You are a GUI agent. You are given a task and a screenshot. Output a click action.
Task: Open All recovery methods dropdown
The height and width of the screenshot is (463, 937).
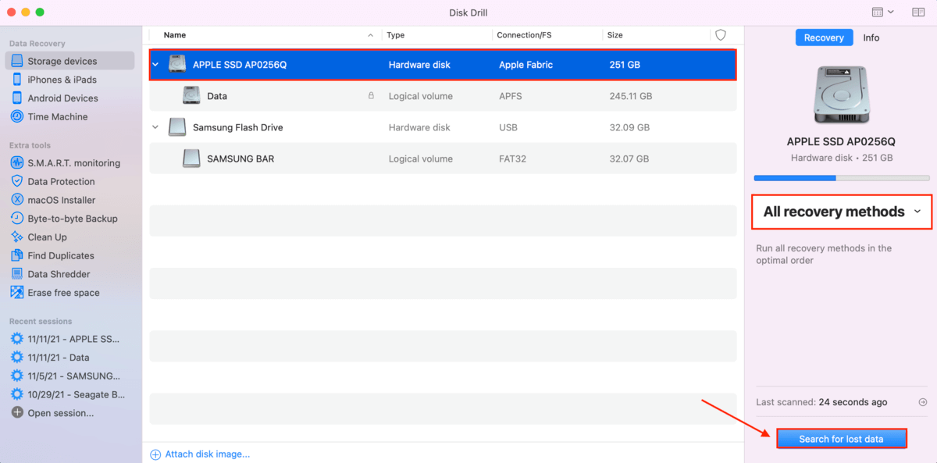[842, 212]
